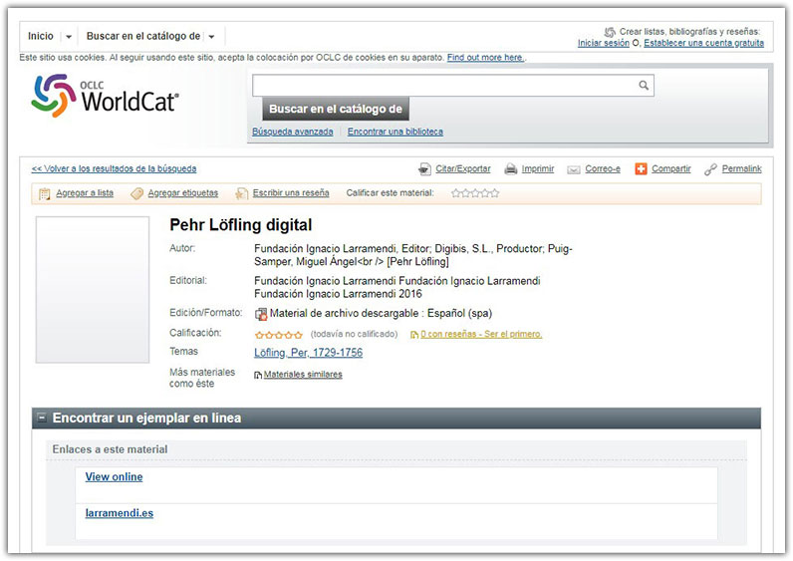Click the small icon beside Materiales similares
Viewport: 793px width, 561px height.
tap(258, 375)
